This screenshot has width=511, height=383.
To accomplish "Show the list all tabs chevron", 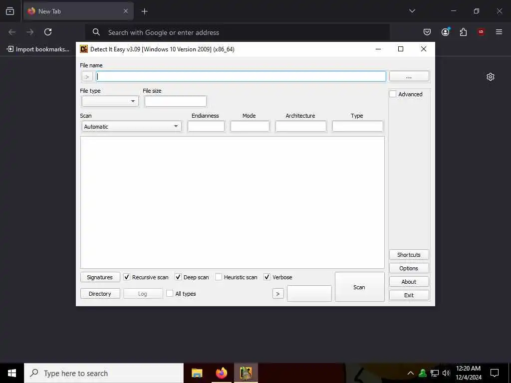I will [x=412, y=11].
